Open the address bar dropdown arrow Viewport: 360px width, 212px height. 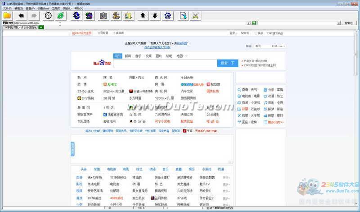point(248,23)
